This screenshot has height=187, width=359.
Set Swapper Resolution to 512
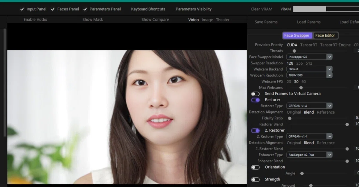point(309,63)
